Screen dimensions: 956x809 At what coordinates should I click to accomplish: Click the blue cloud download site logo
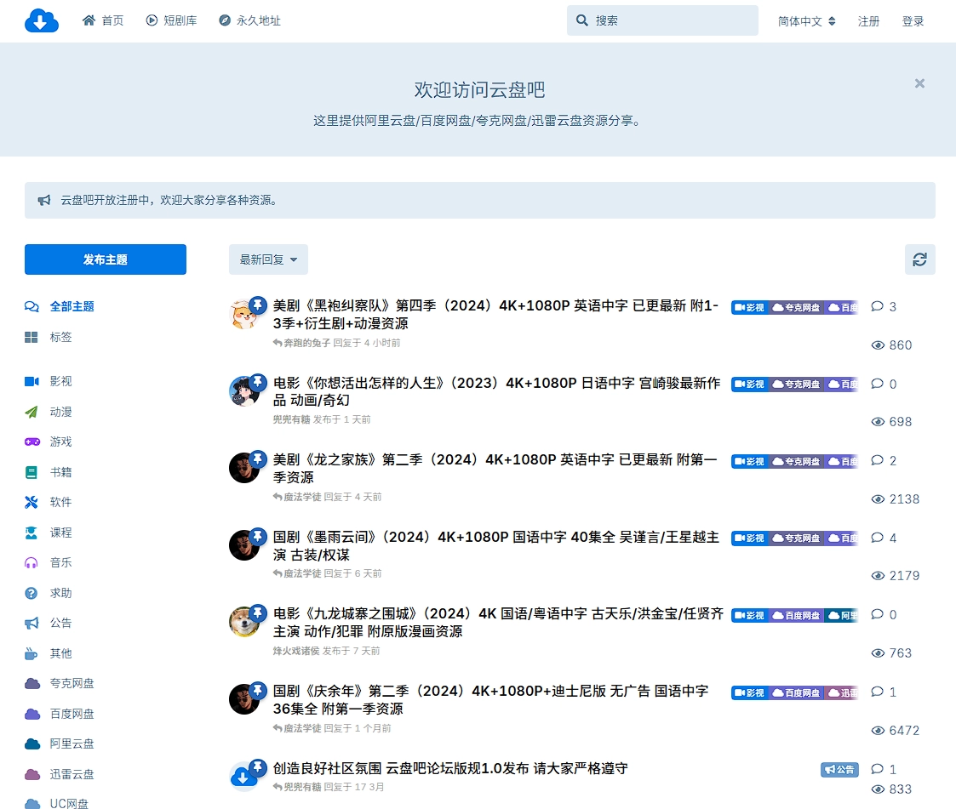[x=41, y=20]
